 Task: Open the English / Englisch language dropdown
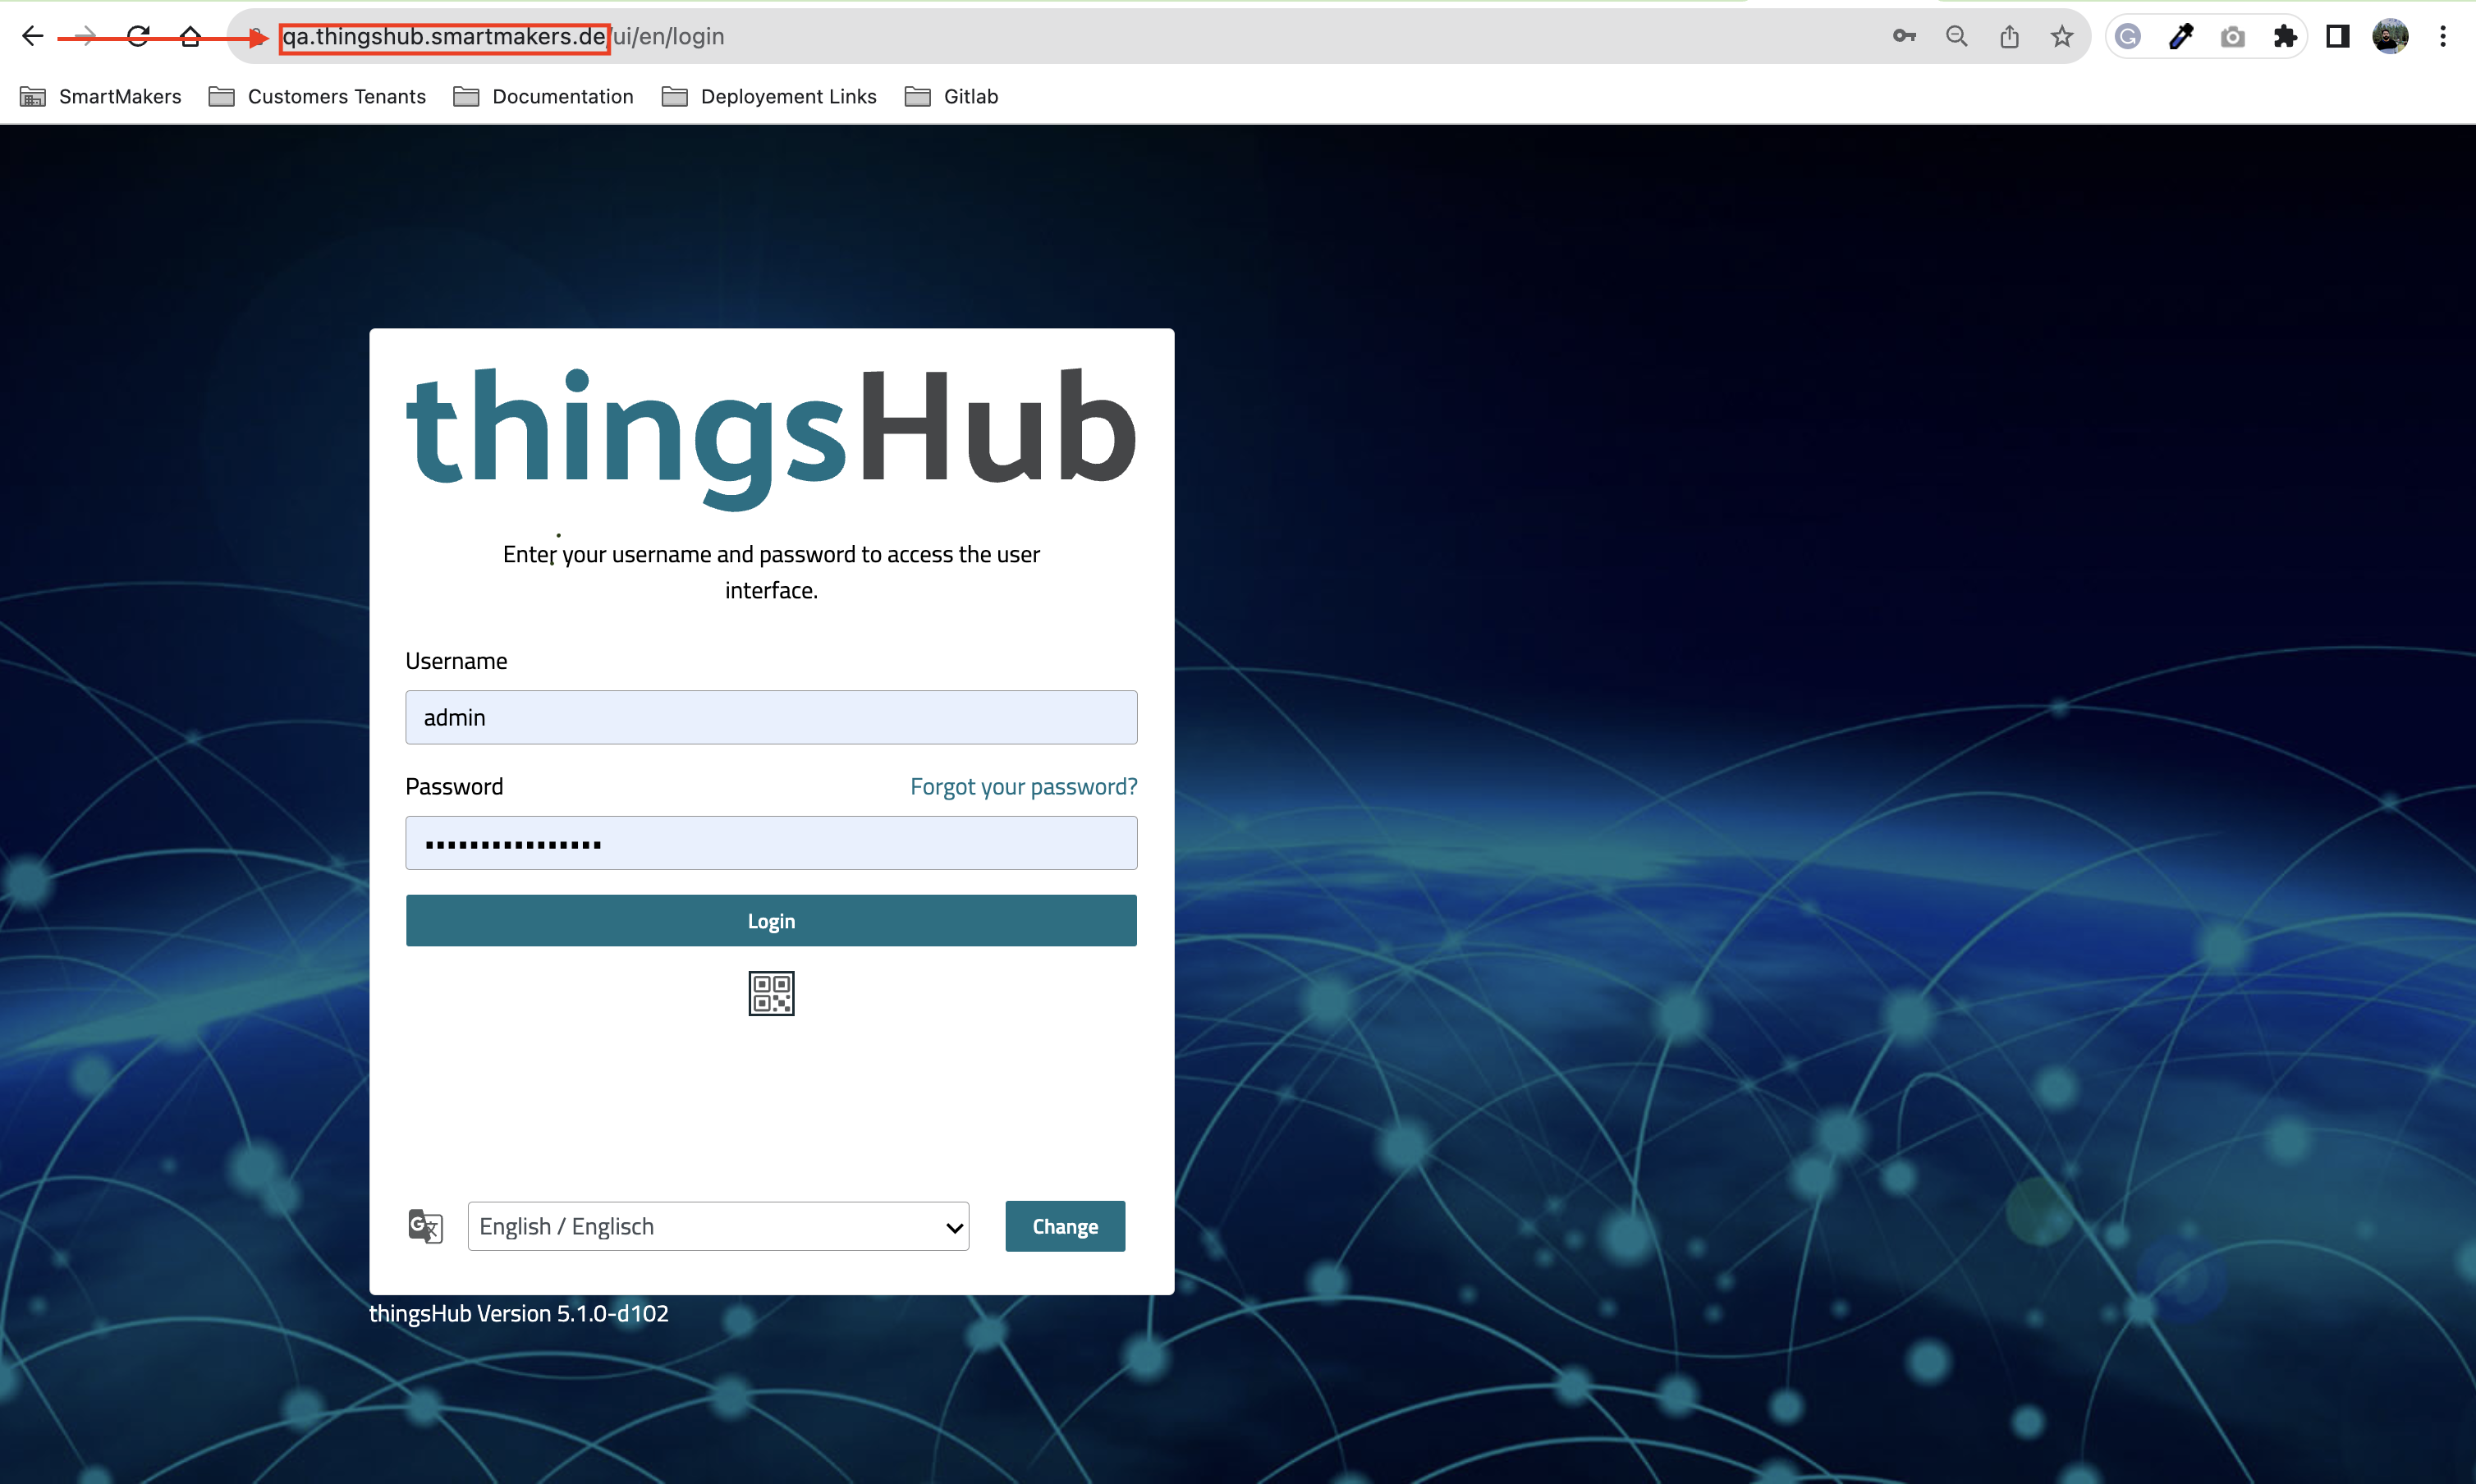pos(718,1226)
